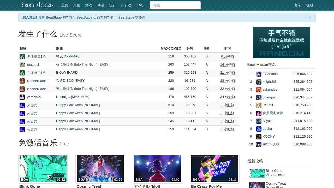Screen dimensions: 334x188
Task: Click DSCSD's avatar in the Beat Master list
Action: tap(259, 105)
